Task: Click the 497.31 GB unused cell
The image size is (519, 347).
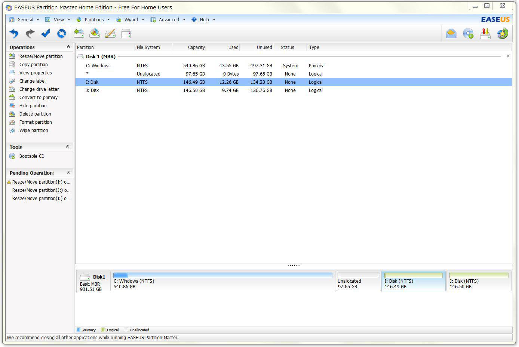Action: [261, 66]
